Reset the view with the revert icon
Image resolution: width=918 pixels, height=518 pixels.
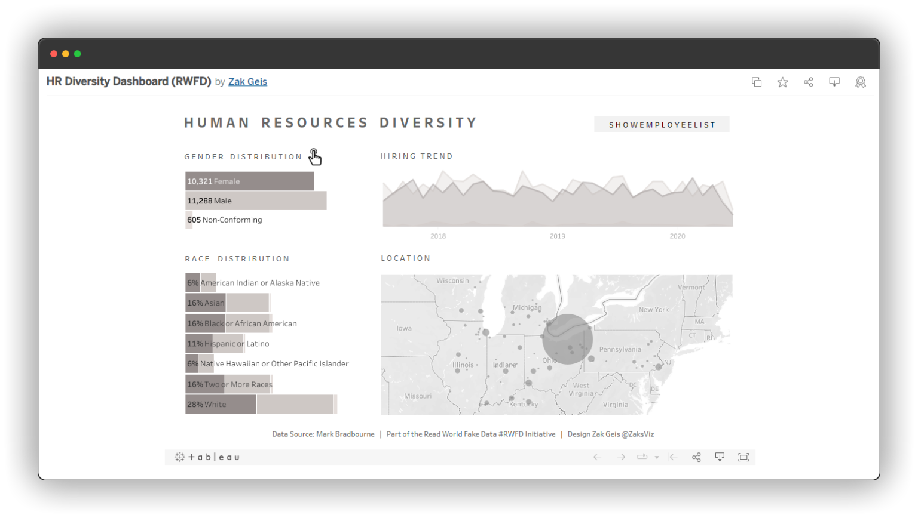[x=674, y=457]
